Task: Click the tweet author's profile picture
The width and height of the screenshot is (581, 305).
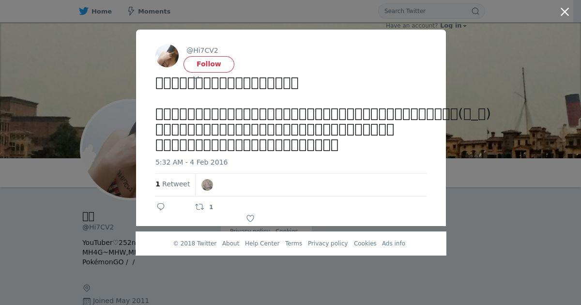Action: 167,56
